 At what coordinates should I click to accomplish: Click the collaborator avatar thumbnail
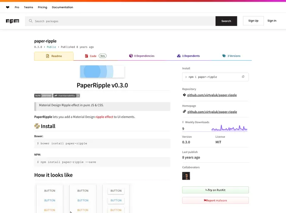point(186,176)
